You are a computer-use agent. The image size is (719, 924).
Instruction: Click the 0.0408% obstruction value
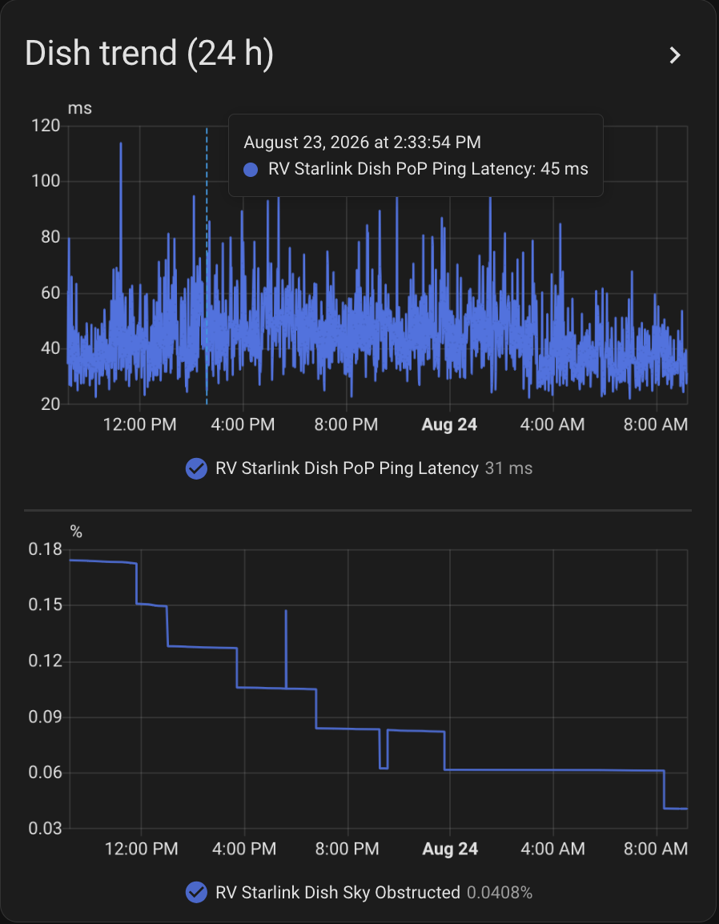click(500, 892)
